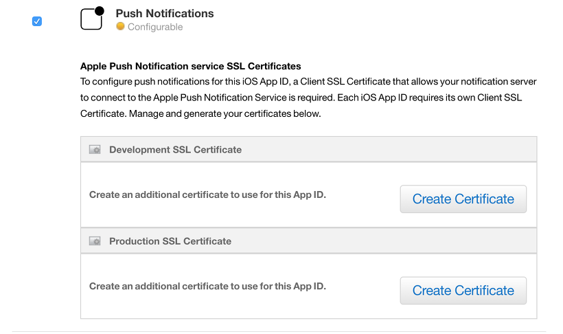Click the Production section's additional certificate note
563x334 pixels.
(x=207, y=286)
